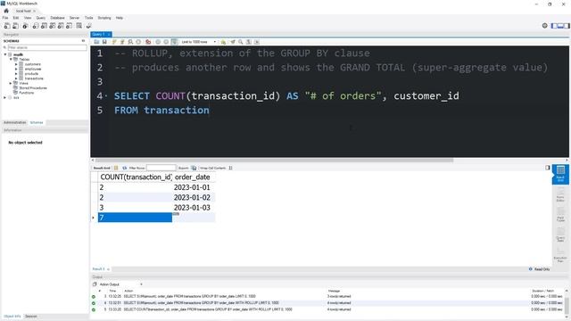Toggle invisible characters icon
The image size is (571, 321).
tap(249, 42)
